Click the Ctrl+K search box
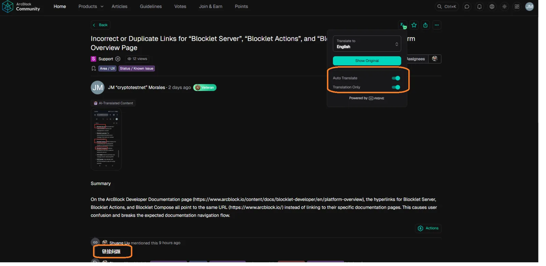This screenshot has width=546, height=266. [x=447, y=6]
